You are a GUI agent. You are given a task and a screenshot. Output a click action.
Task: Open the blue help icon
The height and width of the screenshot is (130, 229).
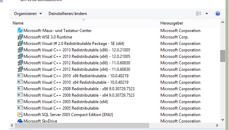click(x=217, y=14)
